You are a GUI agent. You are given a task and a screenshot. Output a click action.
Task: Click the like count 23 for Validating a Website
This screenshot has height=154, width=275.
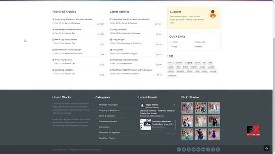tap(102, 75)
